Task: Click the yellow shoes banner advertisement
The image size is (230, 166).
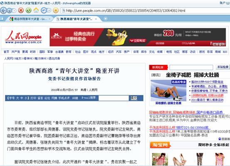Action: (138, 37)
